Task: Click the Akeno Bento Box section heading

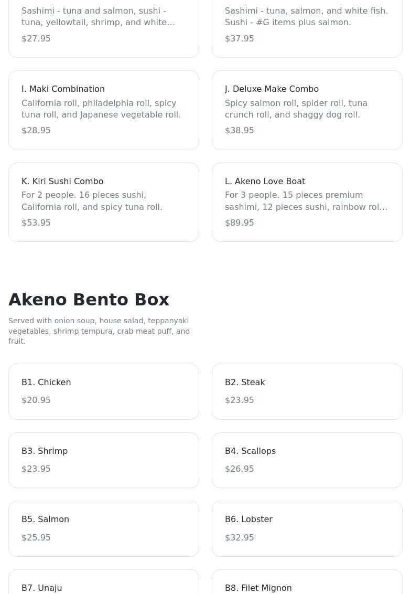Action: click(89, 300)
